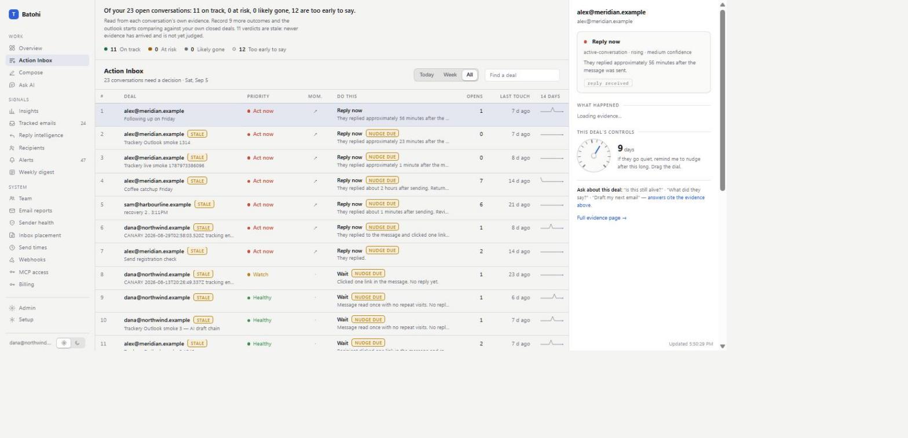Image resolution: width=908 pixels, height=438 pixels.
Task: Click the Find a deal search field
Action: [x=522, y=75]
